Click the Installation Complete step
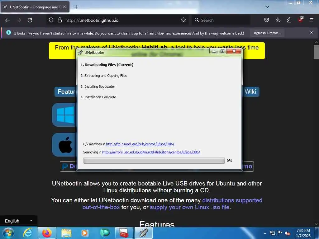This screenshot has height=239, width=319. point(98,97)
